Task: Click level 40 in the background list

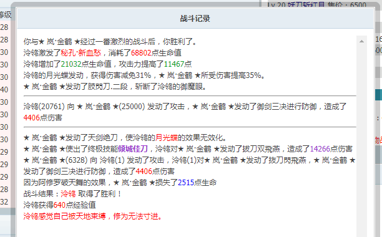Action: click(4, 90)
